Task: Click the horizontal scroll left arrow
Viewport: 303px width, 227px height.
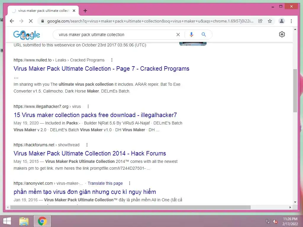Action: click(x=8, y=207)
